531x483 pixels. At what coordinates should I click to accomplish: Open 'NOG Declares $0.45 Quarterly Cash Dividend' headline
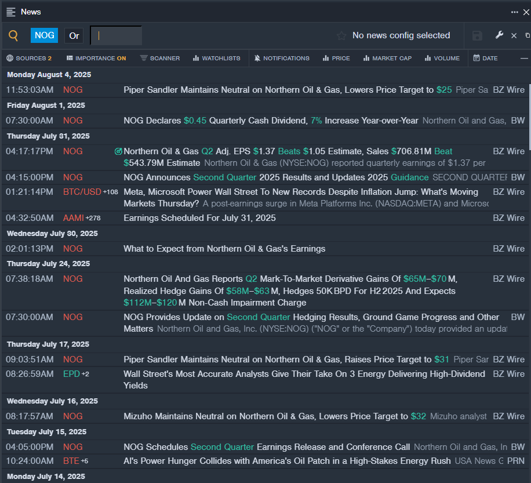(271, 121)
